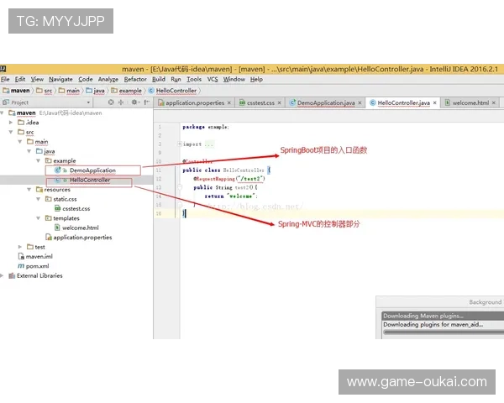
Task: Close the HelloController.java tab
Action: coord(435,102)
